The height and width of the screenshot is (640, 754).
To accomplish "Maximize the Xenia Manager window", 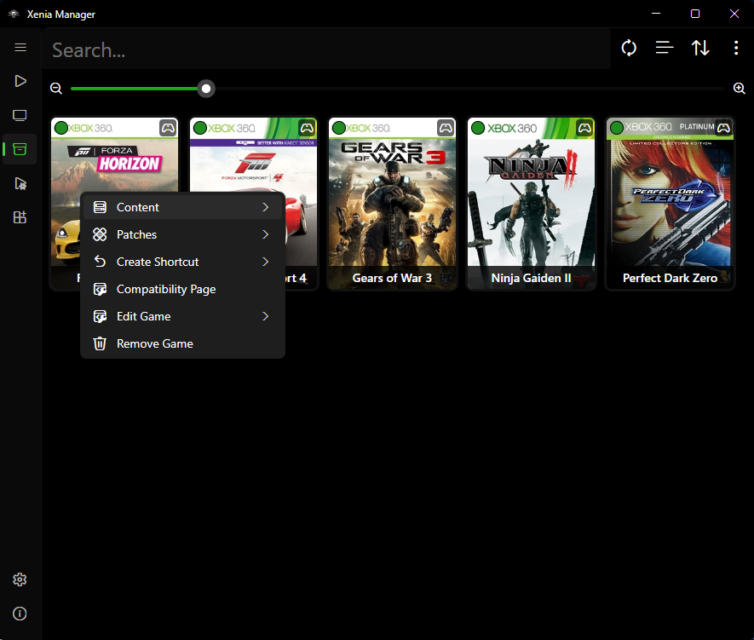I will pyautogui.click(x=695, y=14).
